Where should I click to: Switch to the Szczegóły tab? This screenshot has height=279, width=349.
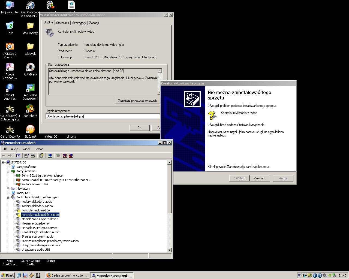click(x=79, y=23)
